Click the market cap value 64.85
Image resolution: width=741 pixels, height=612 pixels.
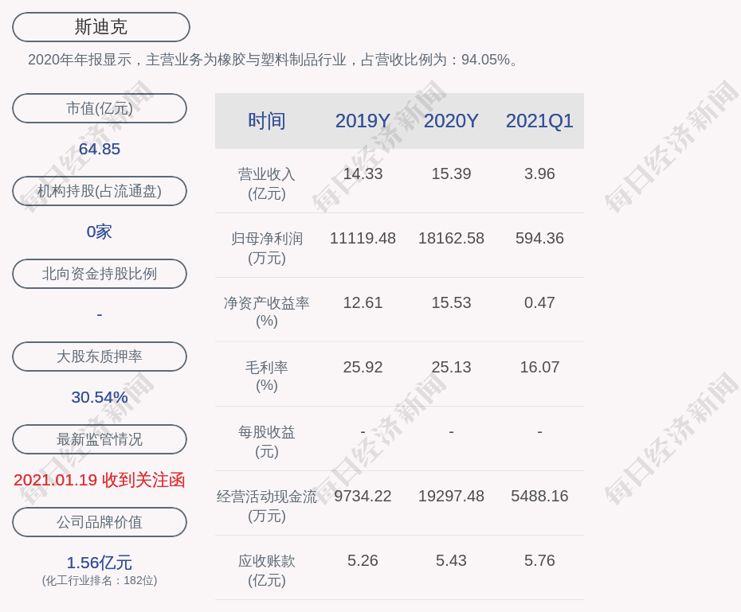[x=100, y=149]
